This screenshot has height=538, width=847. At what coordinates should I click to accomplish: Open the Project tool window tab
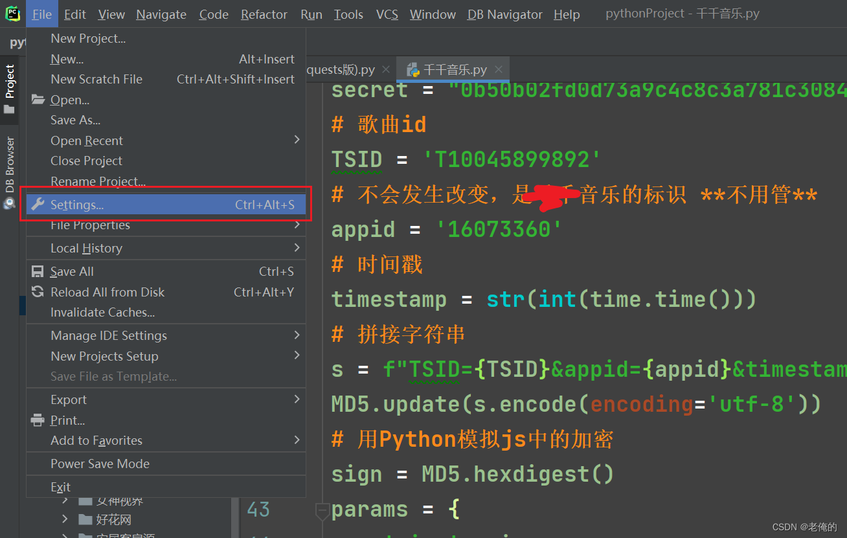10,88
